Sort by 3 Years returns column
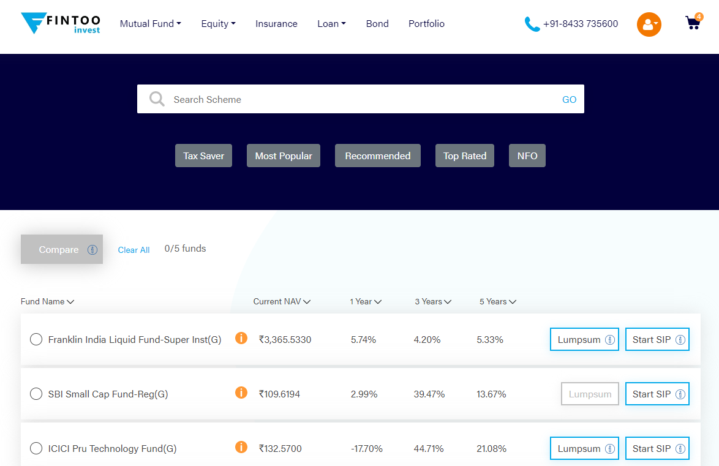The image size is (719, 466). (434, 301)
